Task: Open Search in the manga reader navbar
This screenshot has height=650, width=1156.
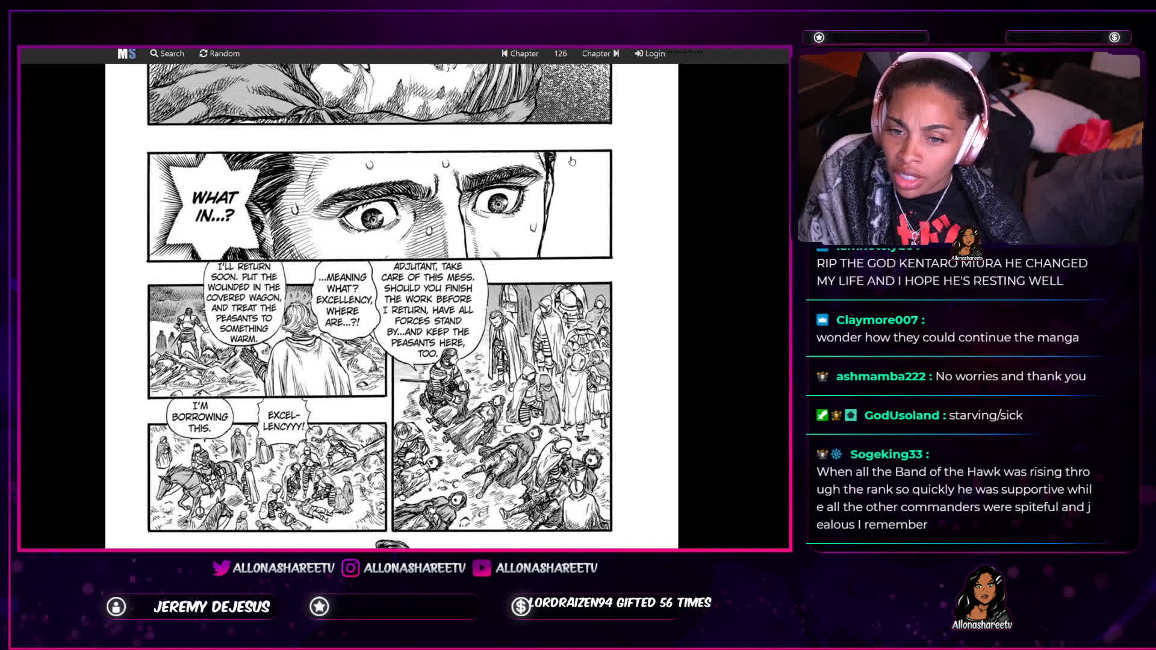Action: [167, 54]
